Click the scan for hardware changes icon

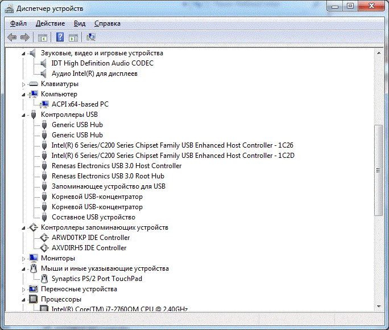pyautogui.click(x=91, y=38)
